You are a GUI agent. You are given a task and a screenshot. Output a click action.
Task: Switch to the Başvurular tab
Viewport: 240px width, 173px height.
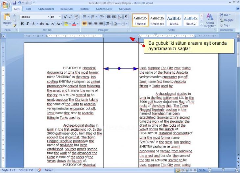click(67, 9)
